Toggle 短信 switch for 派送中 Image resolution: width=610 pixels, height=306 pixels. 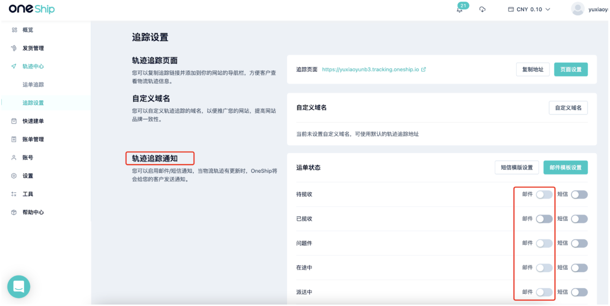(x=579, y=292)
